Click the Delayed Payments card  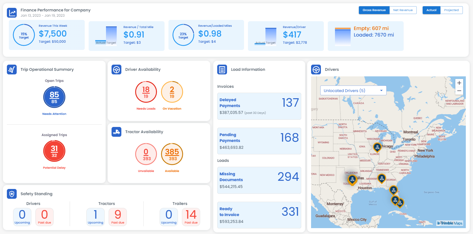tap(259, 106)
